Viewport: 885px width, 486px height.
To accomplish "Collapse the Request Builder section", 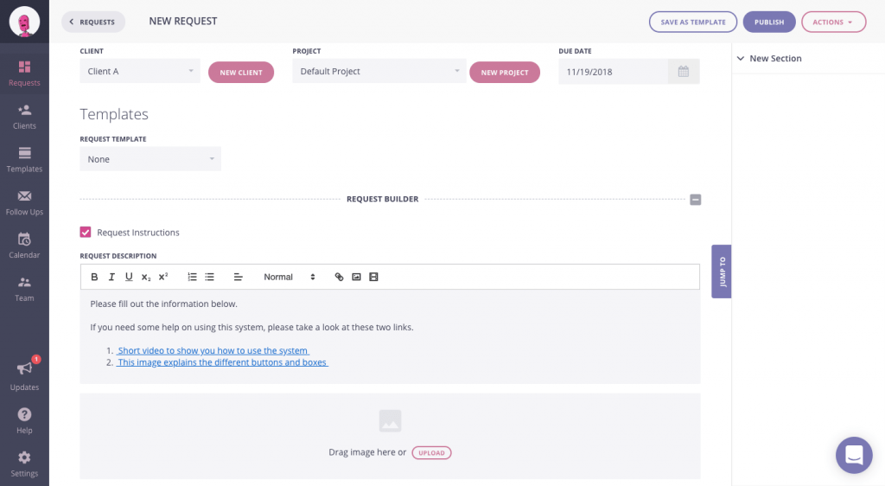I will coord(696,200).
